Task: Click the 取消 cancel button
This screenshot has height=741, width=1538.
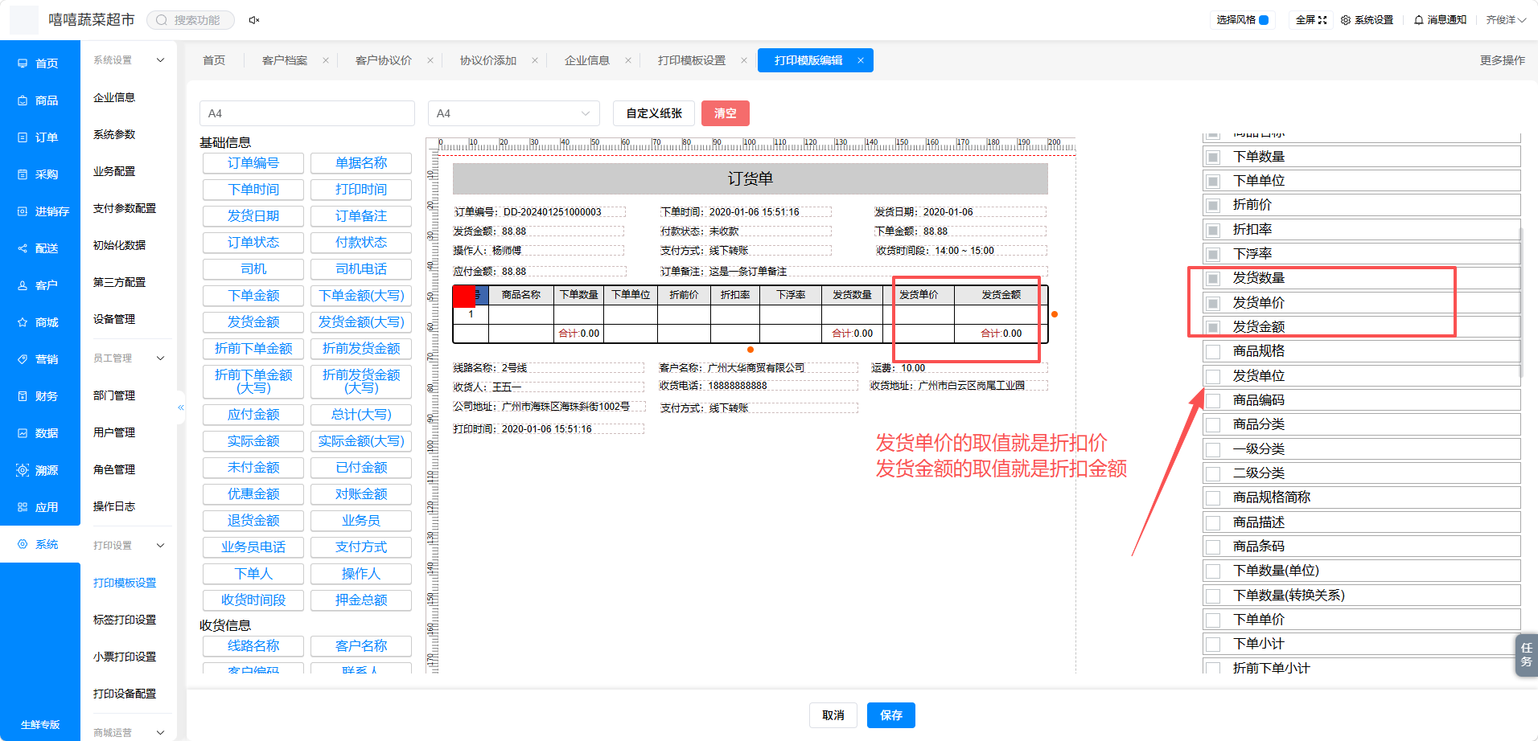Action: point(833,715)
